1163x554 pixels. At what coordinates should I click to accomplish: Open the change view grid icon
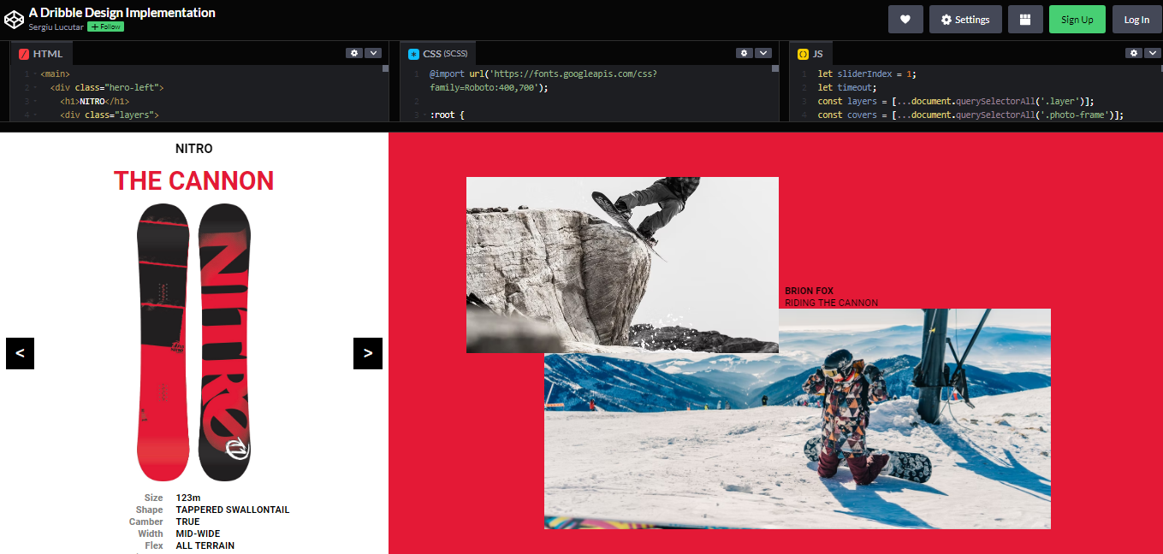pos(1025,19)
